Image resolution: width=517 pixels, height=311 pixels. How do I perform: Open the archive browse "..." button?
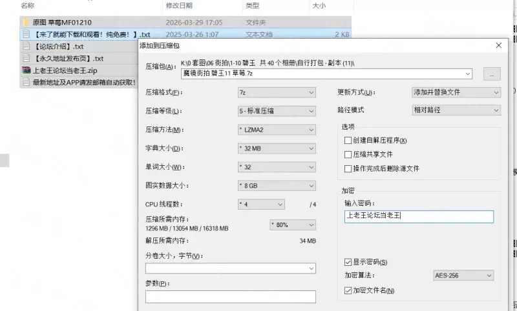click(x=492, y=74)
